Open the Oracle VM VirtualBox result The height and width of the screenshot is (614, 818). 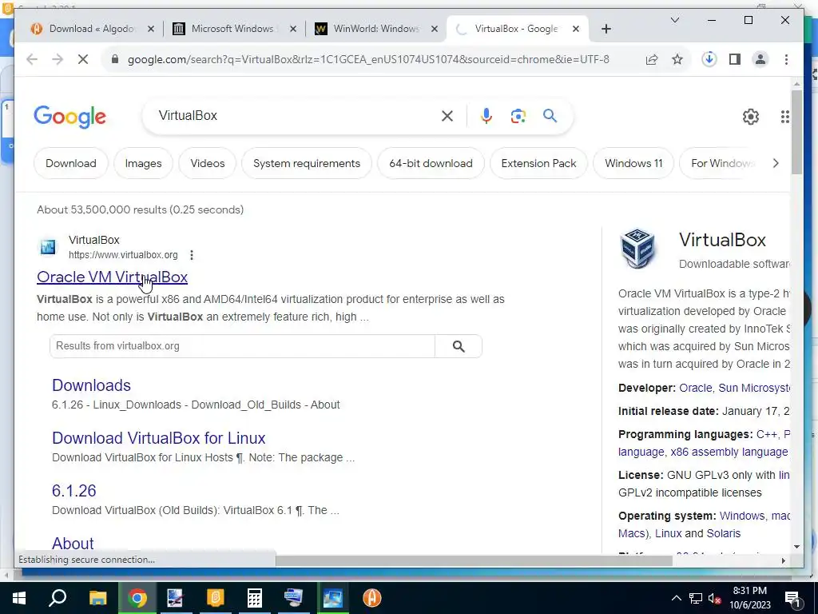(x=112, y=277)
